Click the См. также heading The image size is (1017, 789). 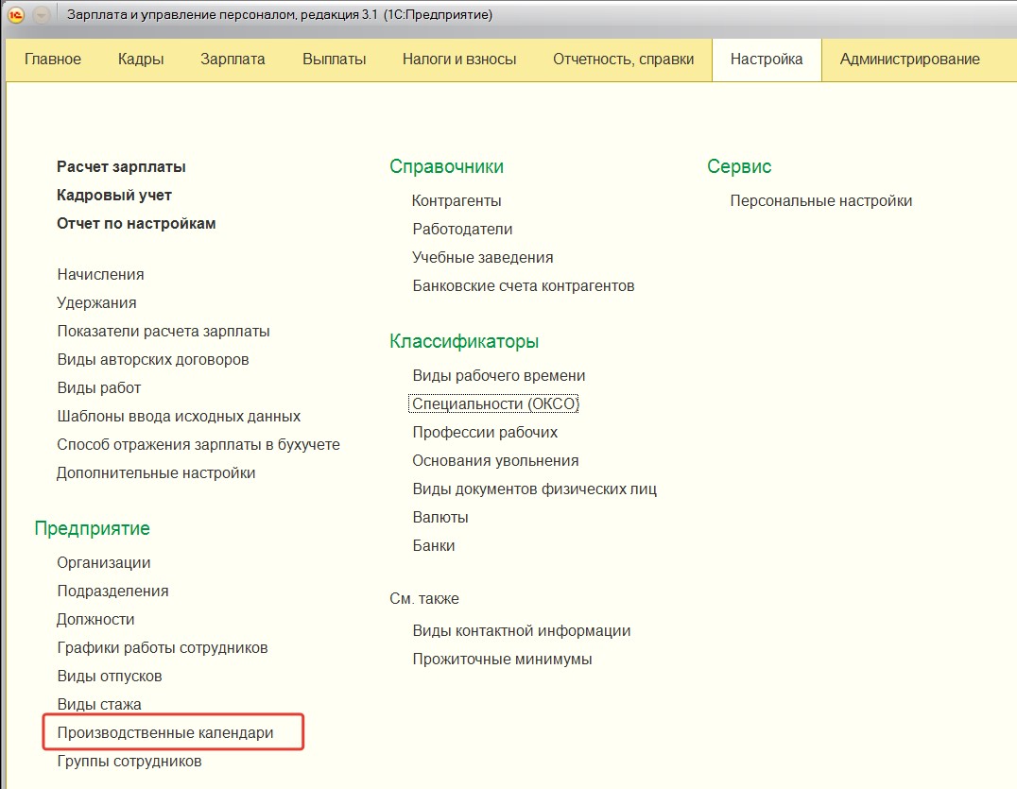point(424,599)
